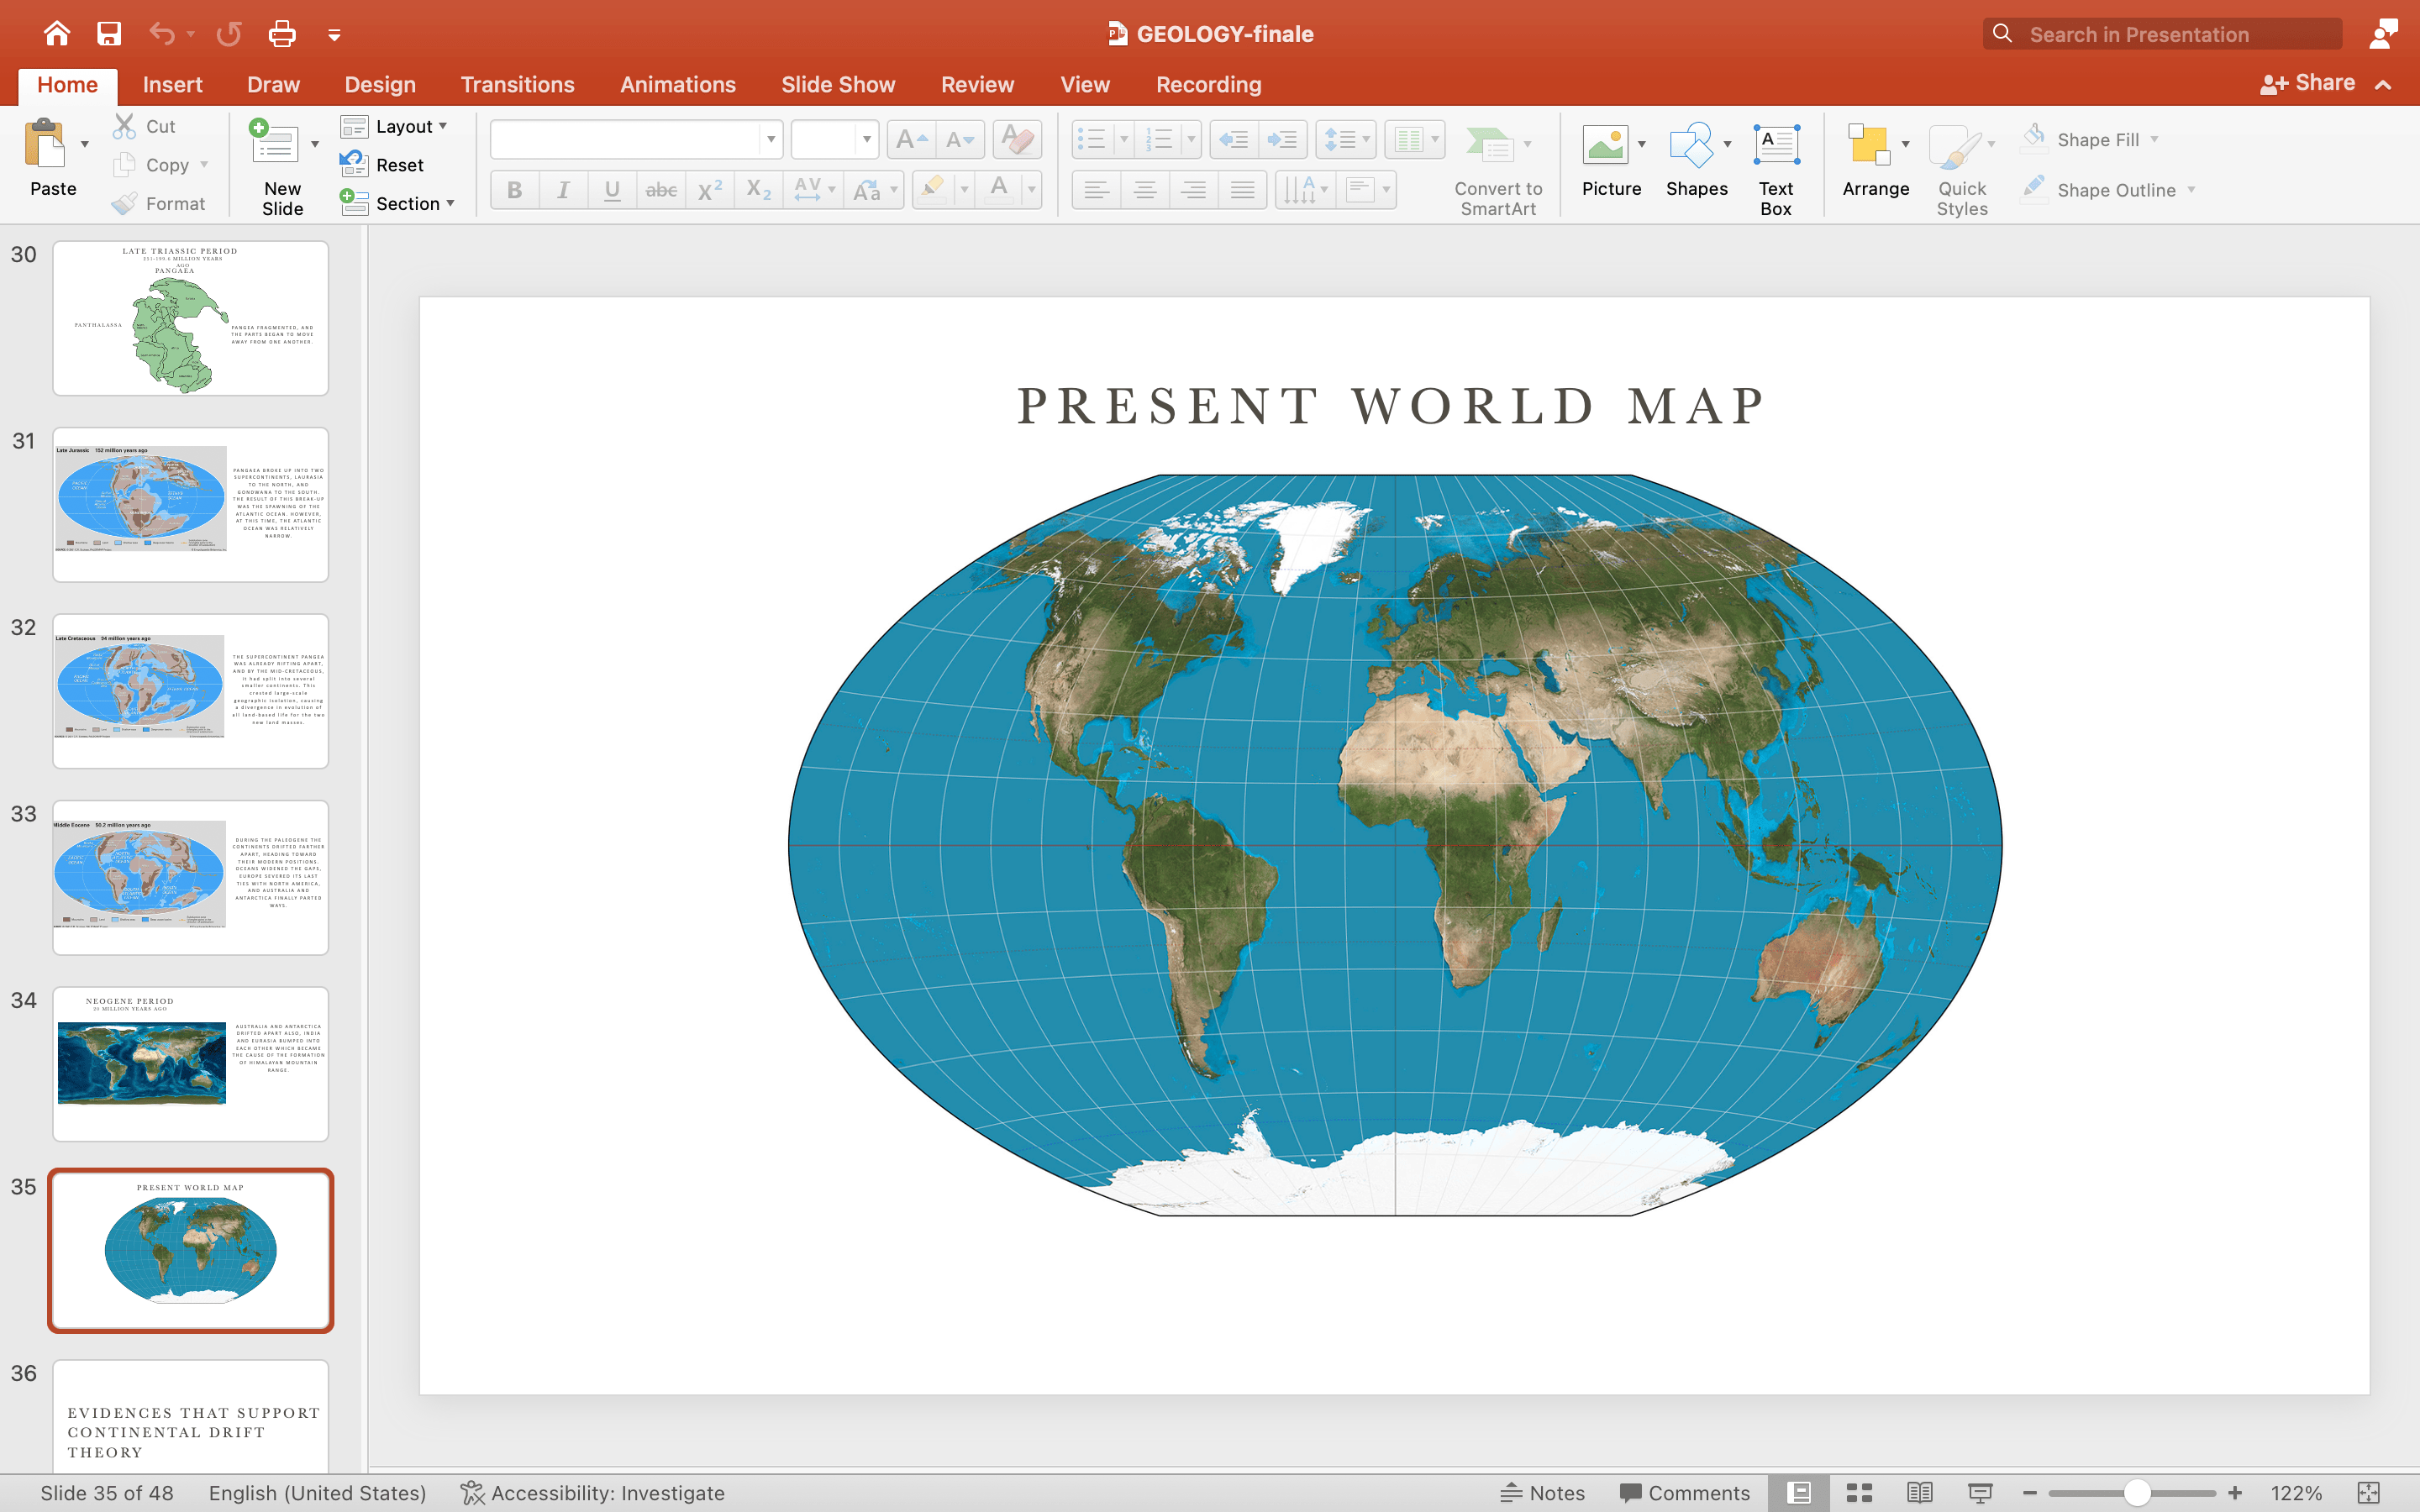This screenshot has height=1512, width=2420.
Task: Decrease font size
Action: pos(960,139)
